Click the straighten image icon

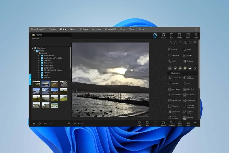(185, 42)
